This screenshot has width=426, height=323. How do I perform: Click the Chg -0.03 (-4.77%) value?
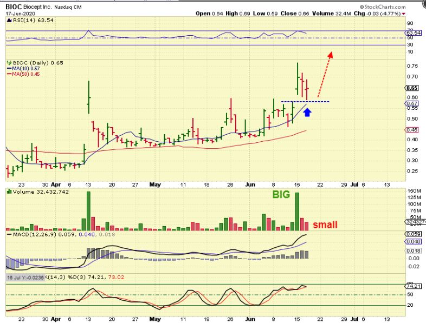point(377,14)
